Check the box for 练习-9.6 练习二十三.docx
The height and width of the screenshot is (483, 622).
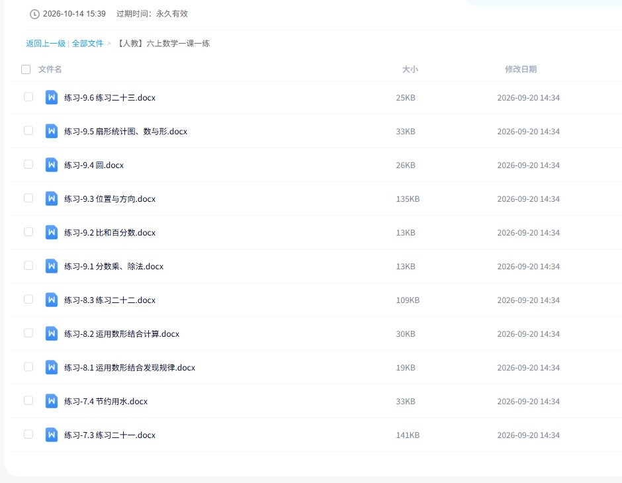(x=28, y=97)
